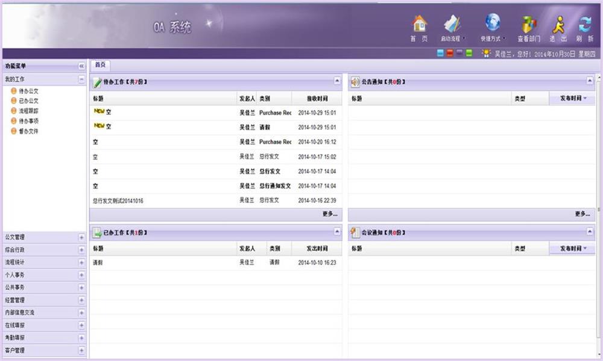Expand the 综合行政 section plus button

[x=81, y=250]
